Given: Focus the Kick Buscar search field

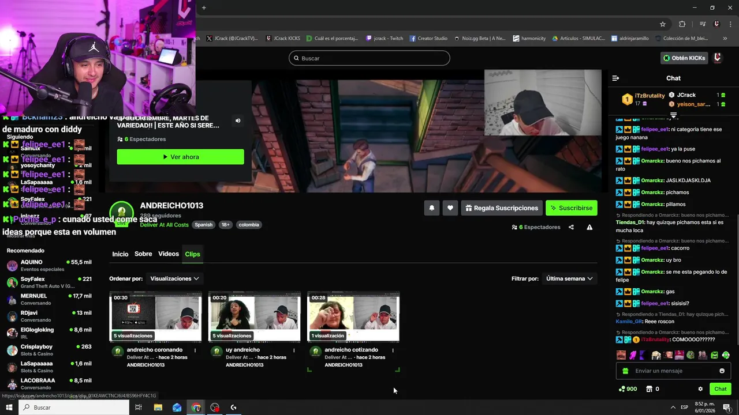Looking at the screenshot, I should (369, 58).
